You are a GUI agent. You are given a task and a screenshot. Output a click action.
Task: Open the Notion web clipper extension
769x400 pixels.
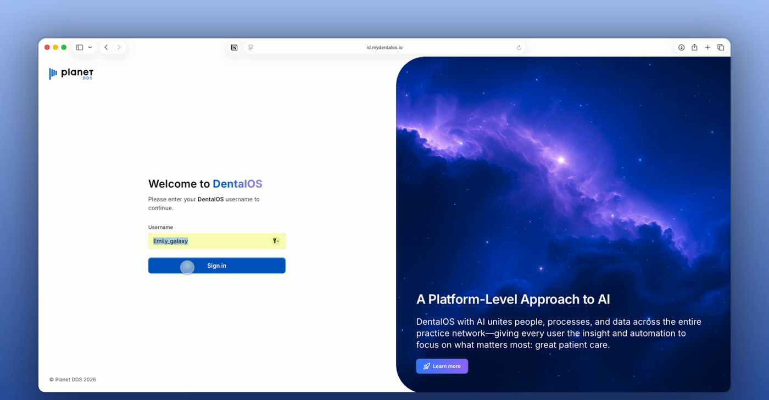[x=235, y=48]
